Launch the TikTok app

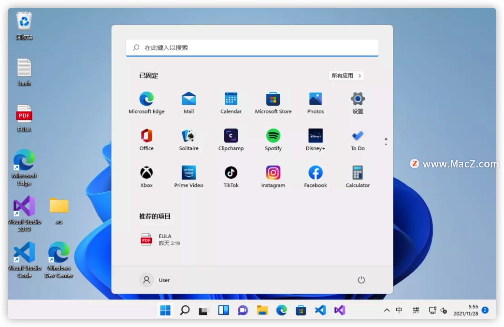click(231, 176)
